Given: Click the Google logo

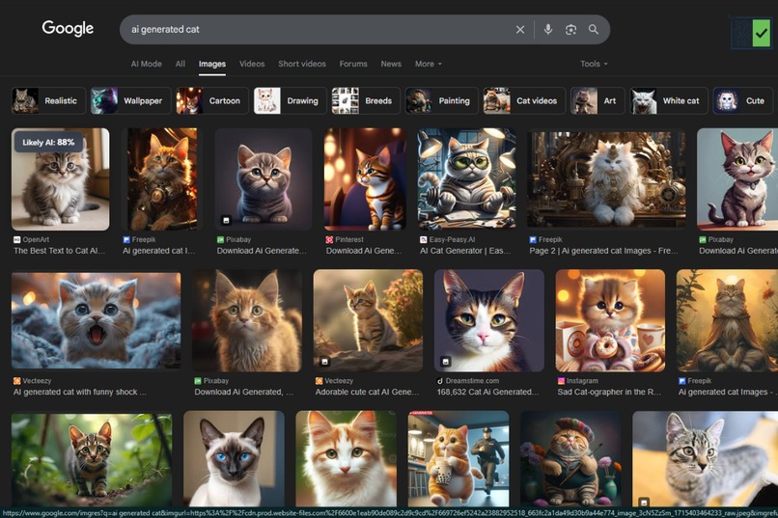Looking at the screenshot, I should tap(68, 28).
